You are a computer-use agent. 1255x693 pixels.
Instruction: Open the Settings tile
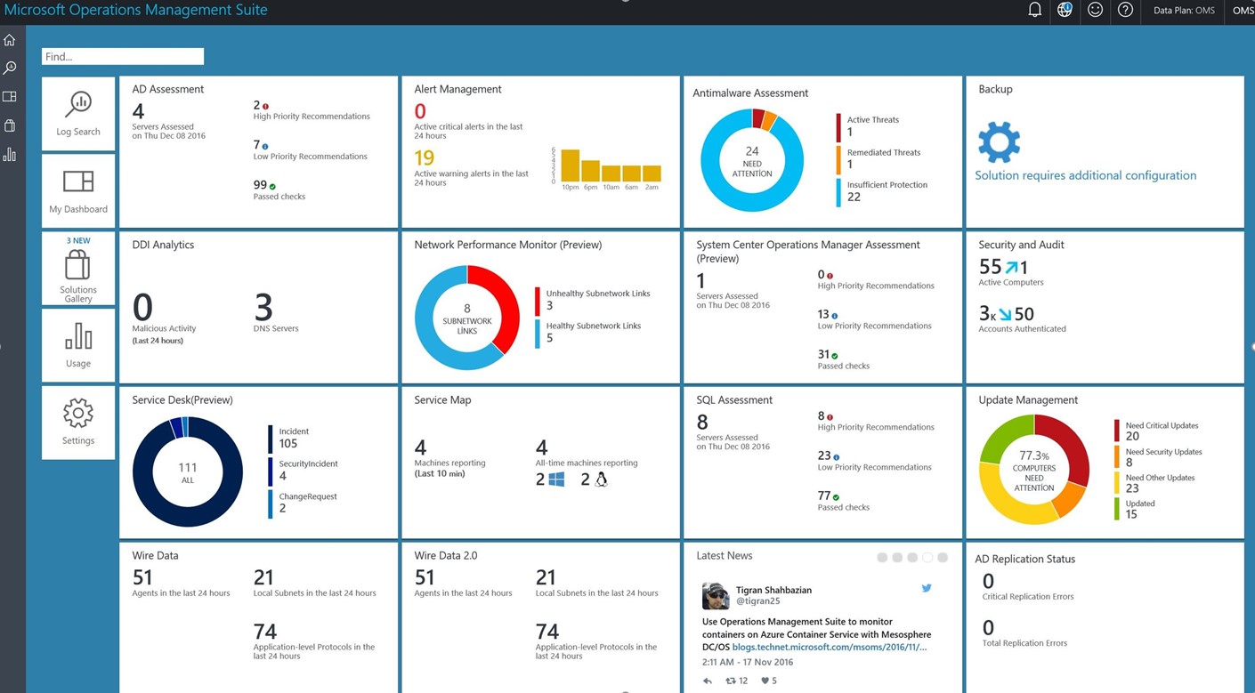[x=78, y=423]
